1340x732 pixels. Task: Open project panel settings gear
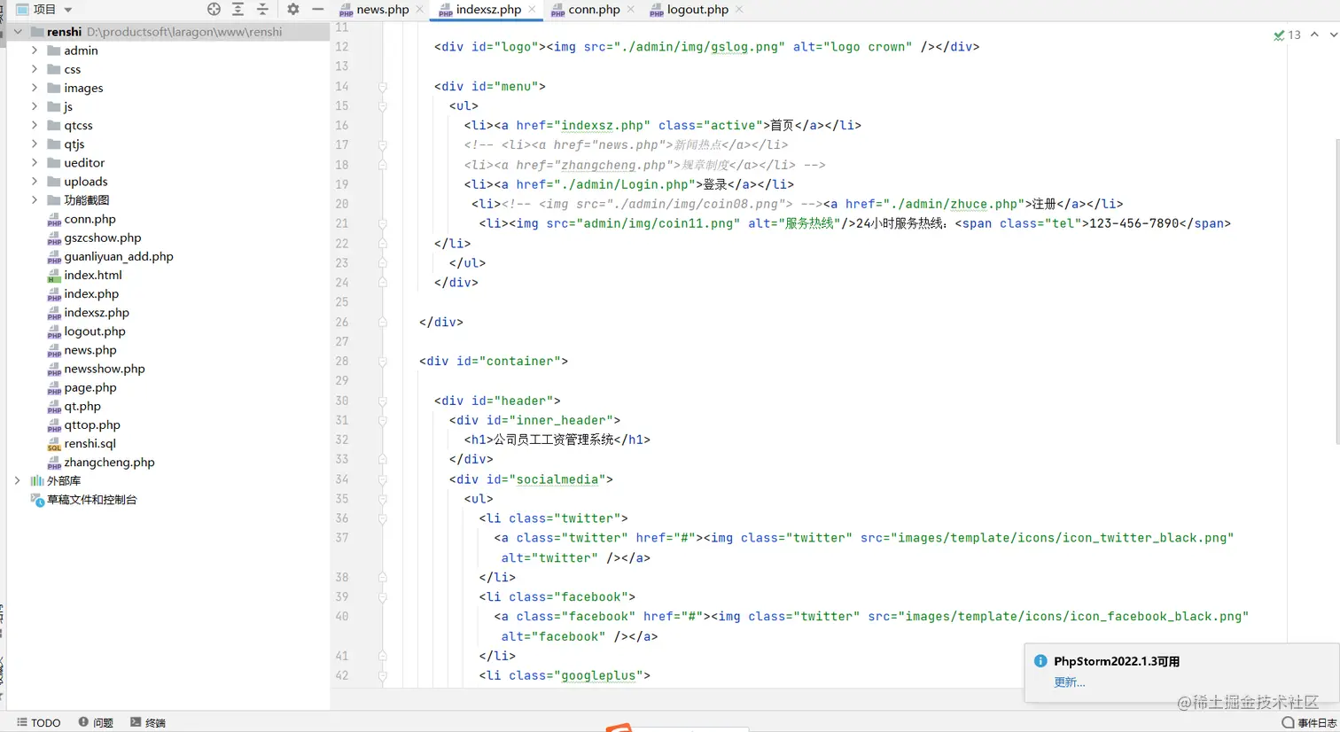293,9
